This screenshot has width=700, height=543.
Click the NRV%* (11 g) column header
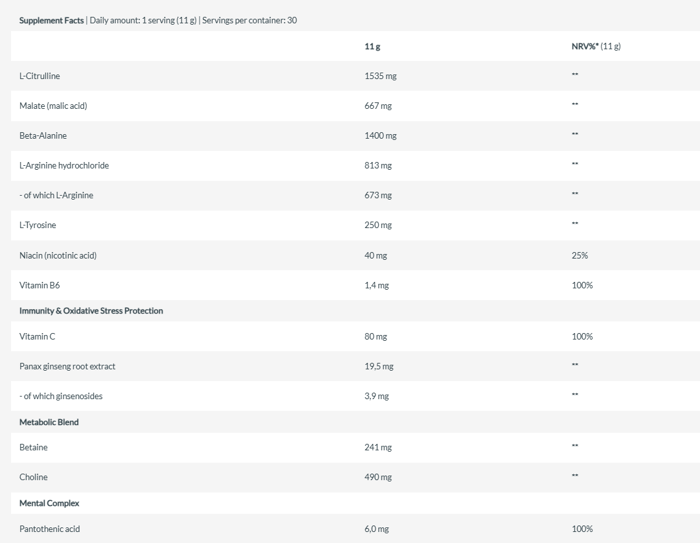596,46
